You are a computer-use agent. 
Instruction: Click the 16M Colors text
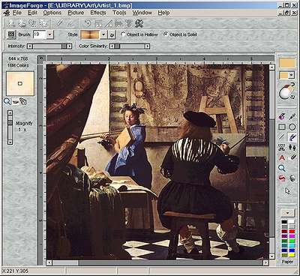click(x=18, y=65)
